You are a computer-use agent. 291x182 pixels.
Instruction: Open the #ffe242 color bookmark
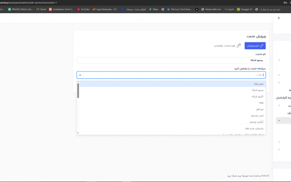(x=20, y=9)
